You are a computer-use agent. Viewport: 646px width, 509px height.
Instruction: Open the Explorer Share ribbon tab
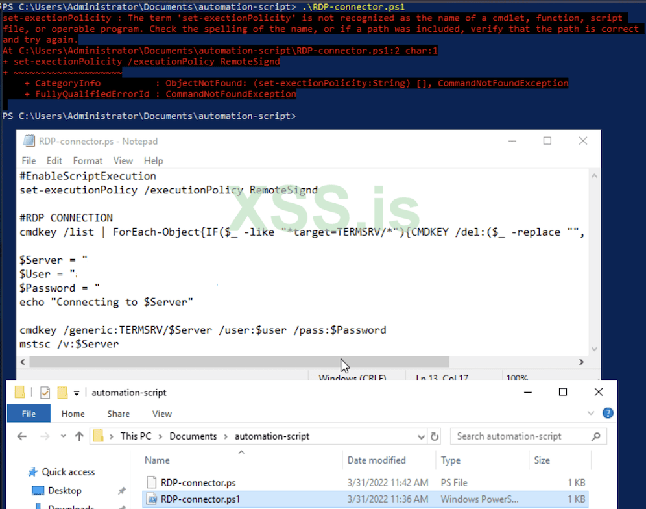coord(118,414)
